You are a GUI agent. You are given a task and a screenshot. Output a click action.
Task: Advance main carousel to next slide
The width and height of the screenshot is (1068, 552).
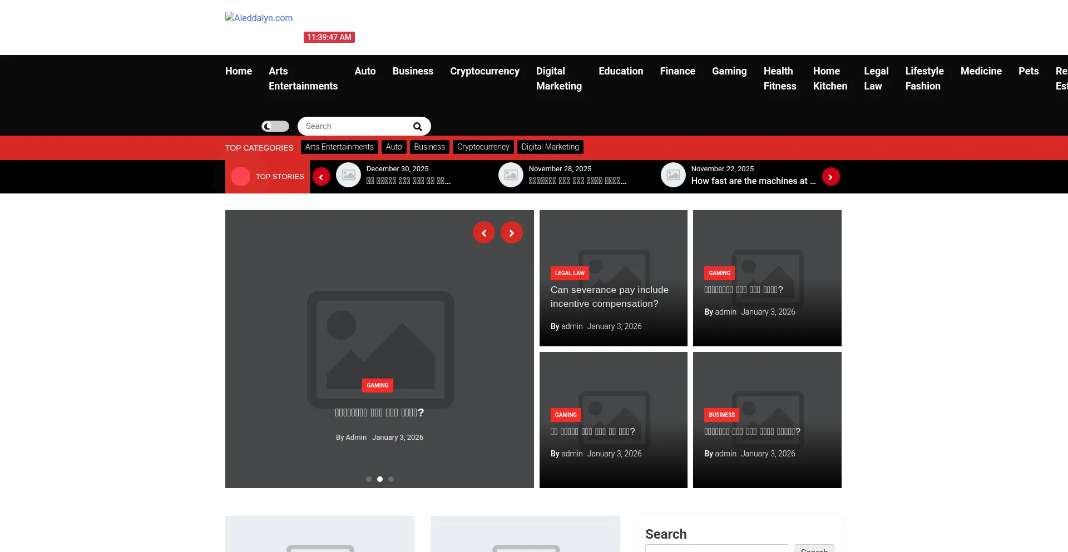point(511,233)
